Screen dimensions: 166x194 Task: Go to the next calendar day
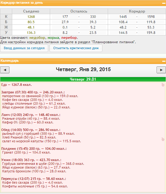161,70
